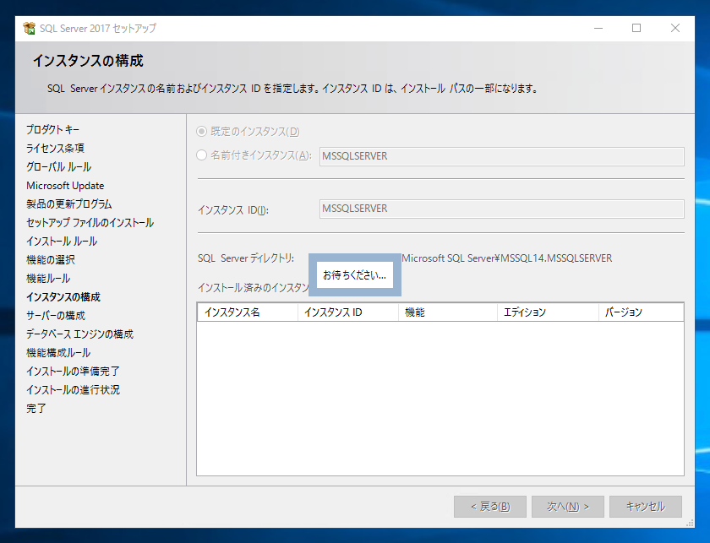Select 機能ルール step in sidebar
The width and height of the screenshot is (710, 543).
48,279
